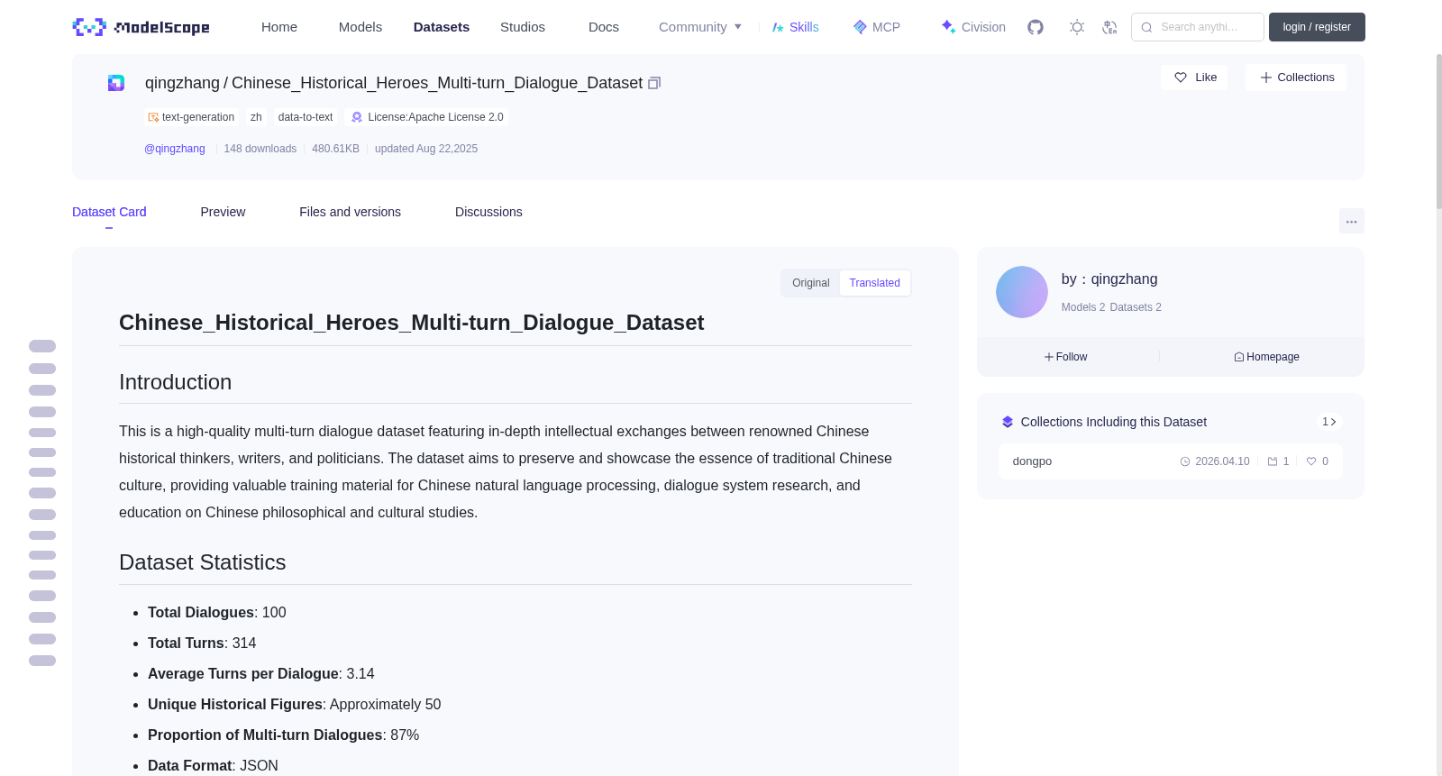The height and width of the screenshot is (776, 1442).
Task: Open the Discussions tab
Action: click(x=488, y=212)
